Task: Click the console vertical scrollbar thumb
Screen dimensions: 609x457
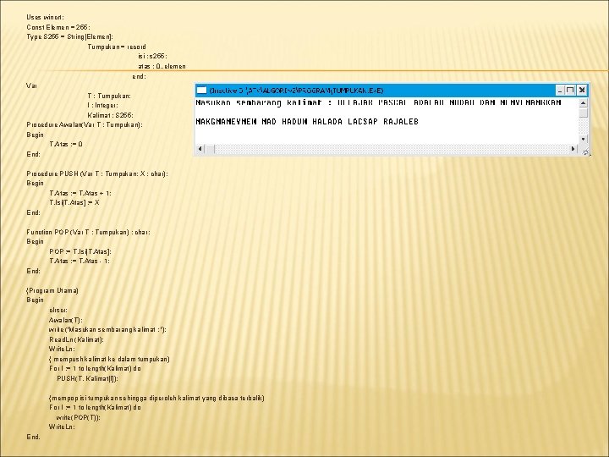Action: 583,113
